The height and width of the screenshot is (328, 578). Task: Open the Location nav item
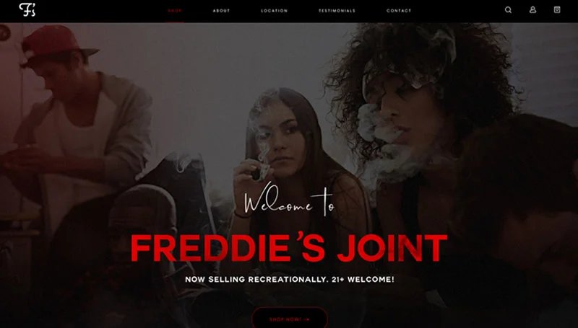tap(275, 11)
